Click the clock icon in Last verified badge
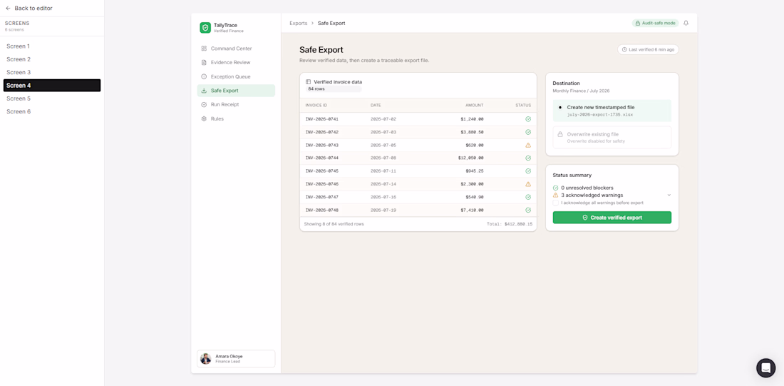 coord(624,49)
